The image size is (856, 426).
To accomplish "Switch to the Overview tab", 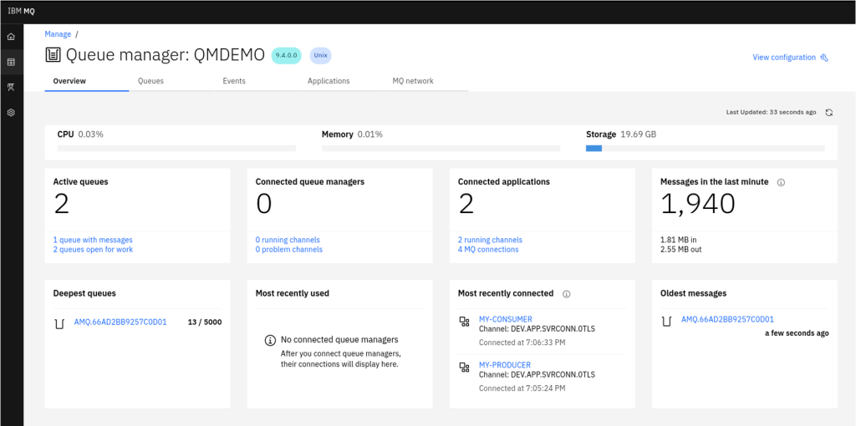I will [87, 81].
